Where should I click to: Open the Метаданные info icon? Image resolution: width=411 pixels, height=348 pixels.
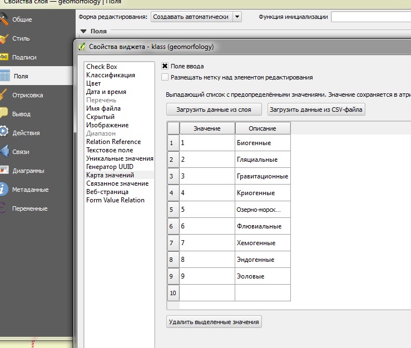pos(4,190)
